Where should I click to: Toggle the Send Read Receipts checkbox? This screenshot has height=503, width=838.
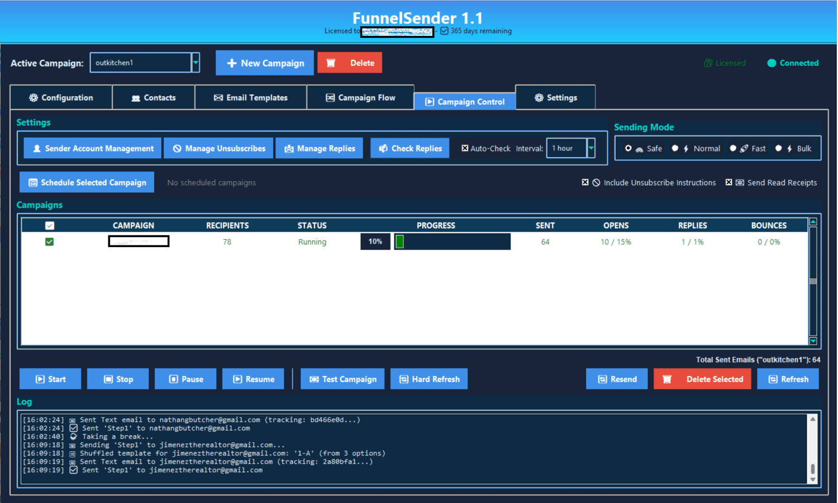(729, 182)
